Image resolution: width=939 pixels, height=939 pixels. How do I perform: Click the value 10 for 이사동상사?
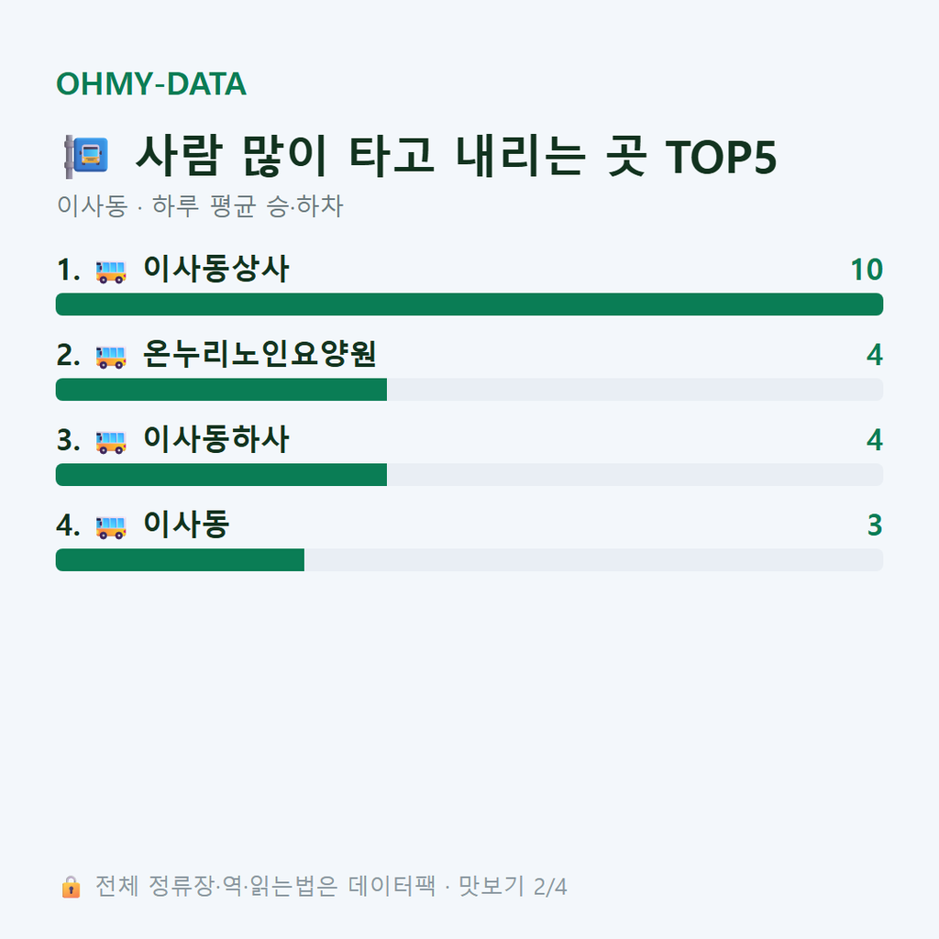[x=867, y=270]
